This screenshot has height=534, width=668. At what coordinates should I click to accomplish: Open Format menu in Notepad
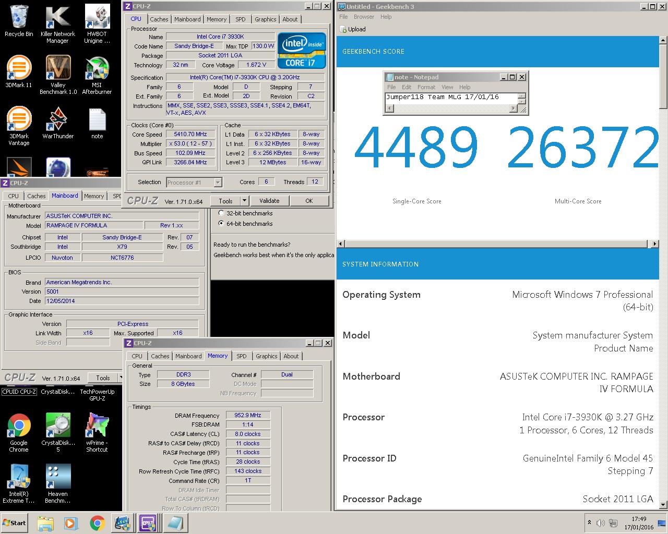tap(426, 87)
